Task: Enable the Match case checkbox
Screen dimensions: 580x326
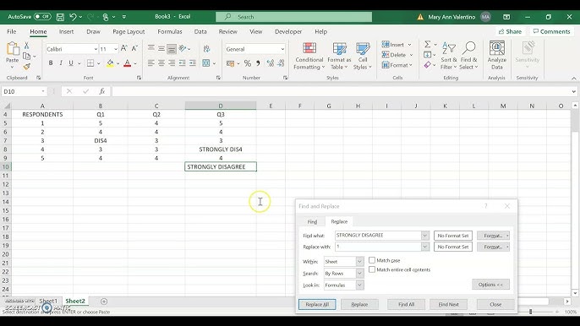Action: coord(372,260)
